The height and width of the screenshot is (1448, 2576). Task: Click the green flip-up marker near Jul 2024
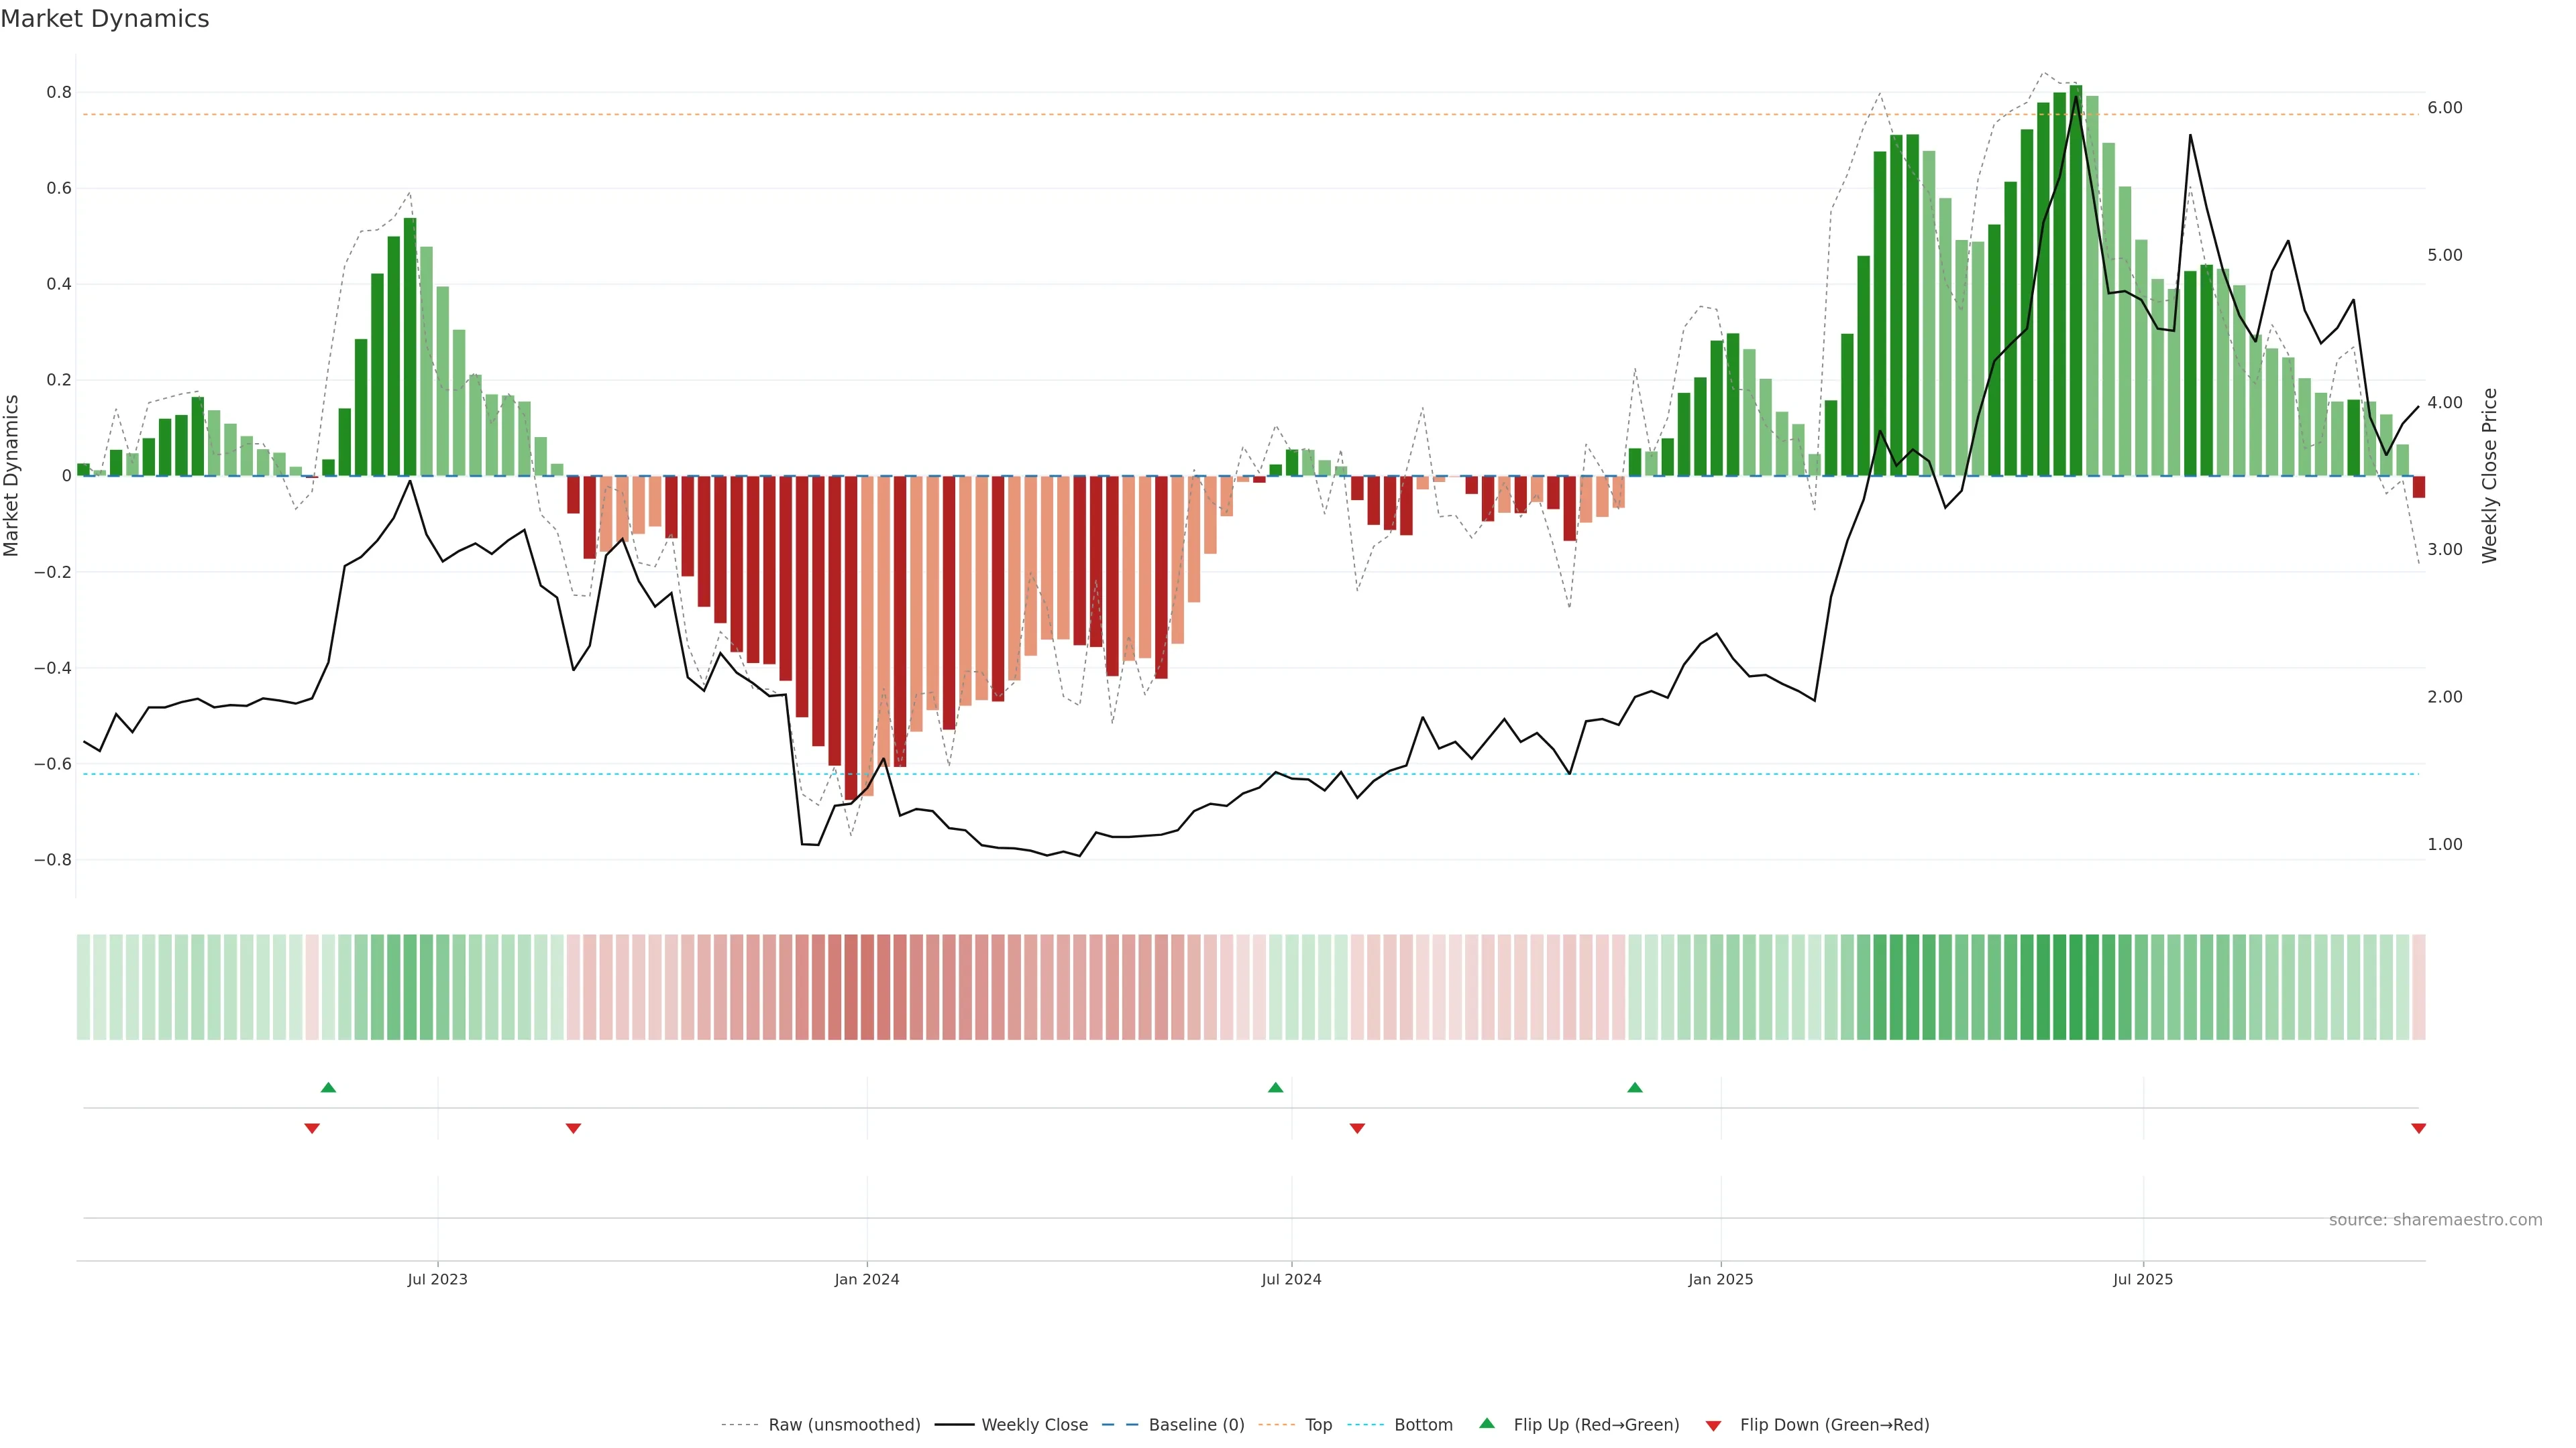coord(1275,1087)
